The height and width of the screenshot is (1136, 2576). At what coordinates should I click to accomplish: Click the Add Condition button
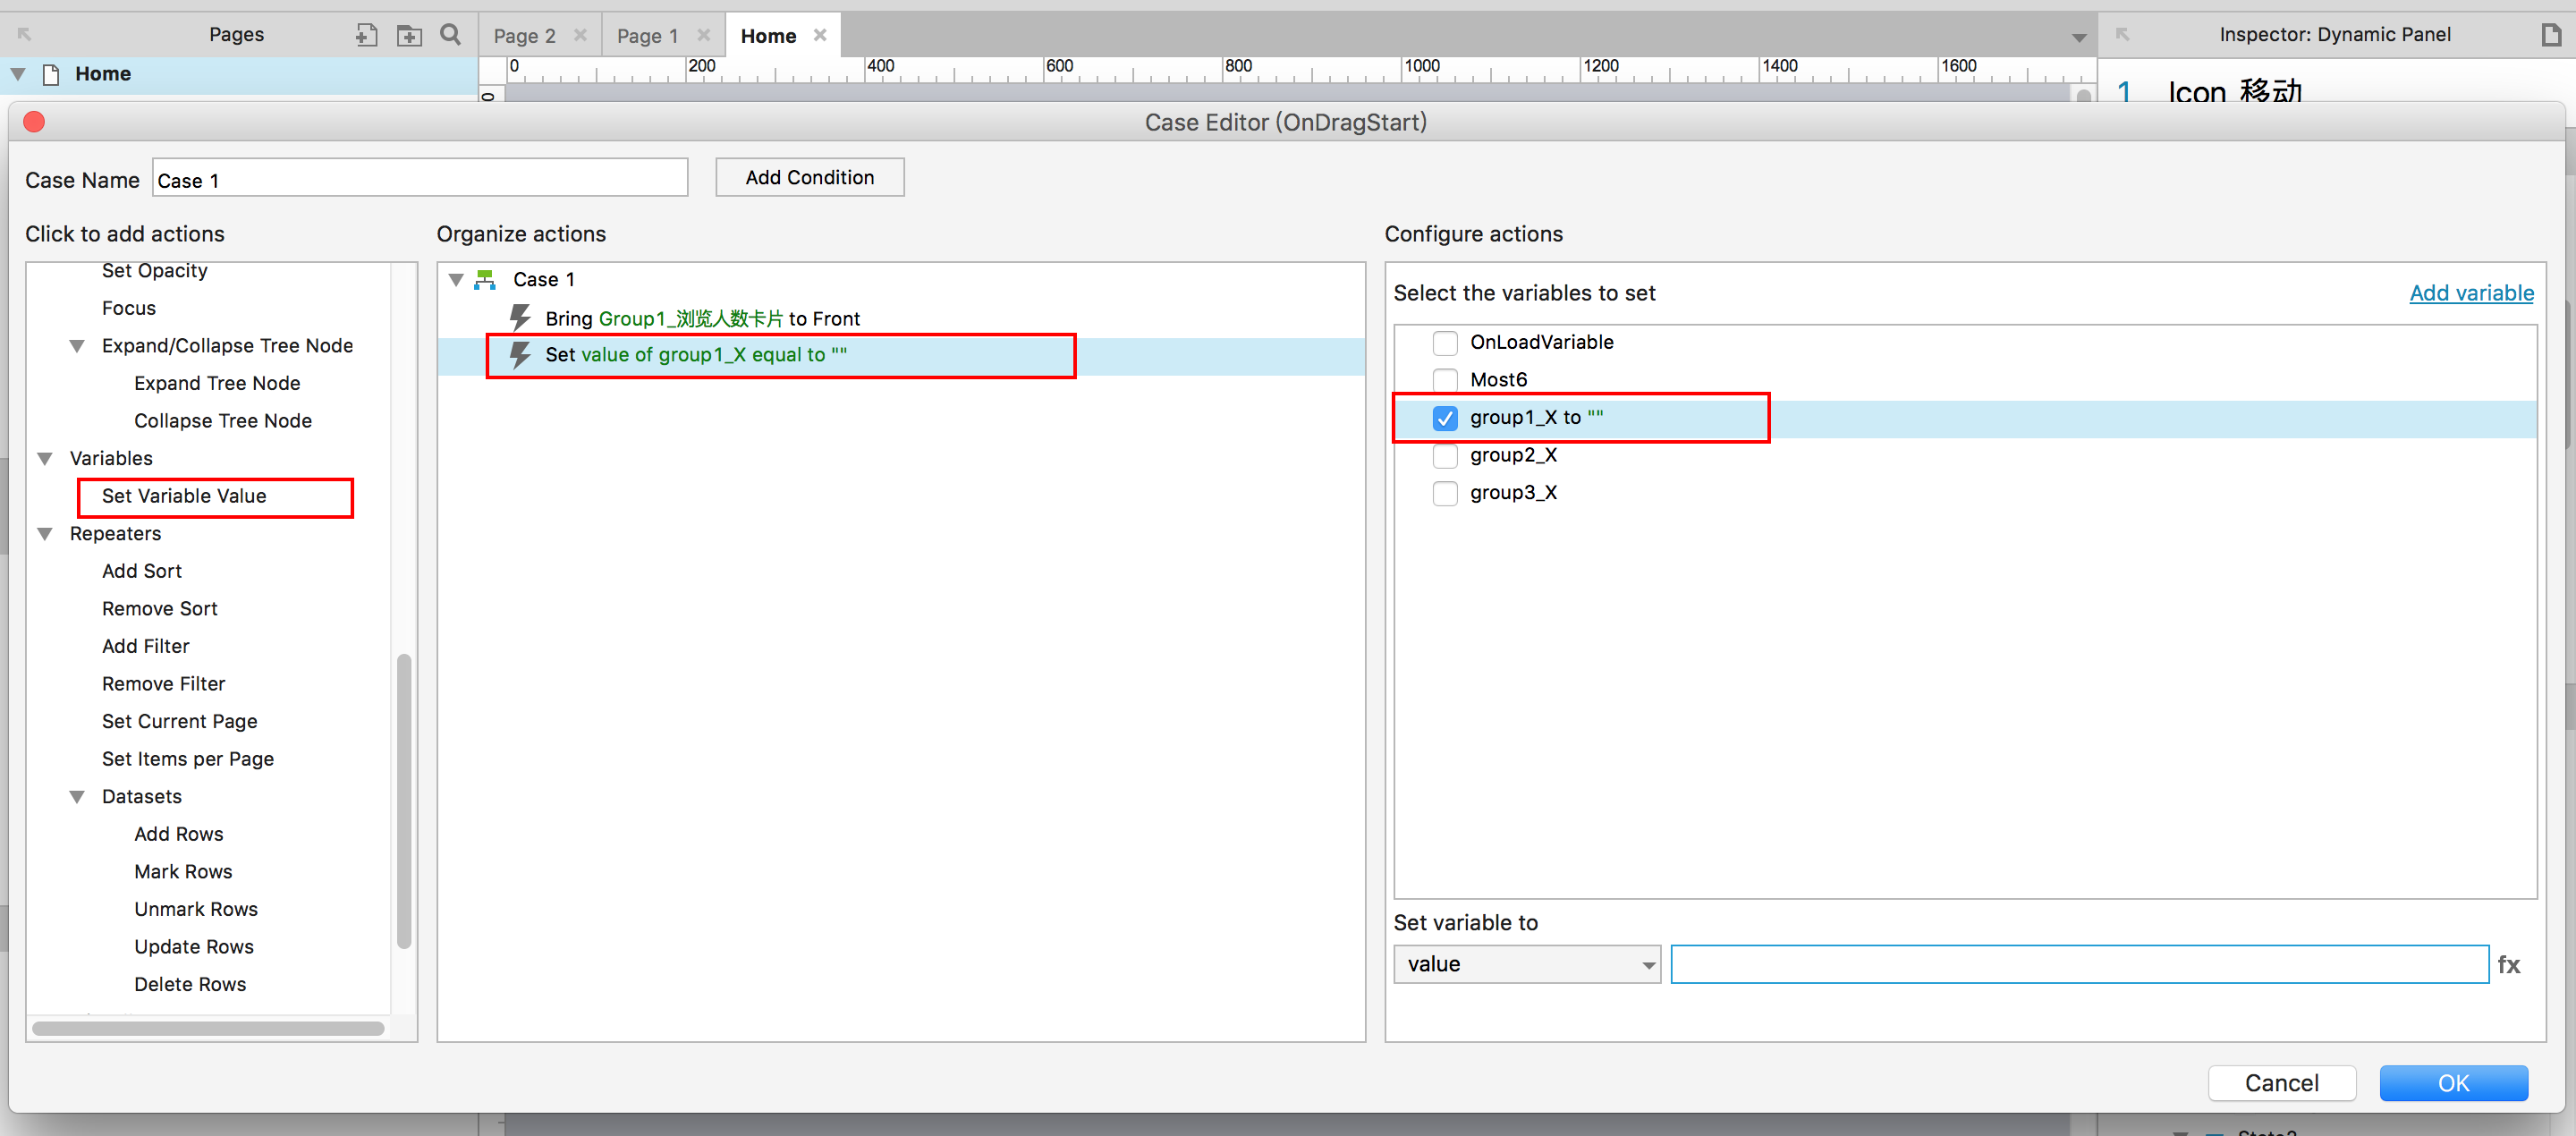coord(809,177)
